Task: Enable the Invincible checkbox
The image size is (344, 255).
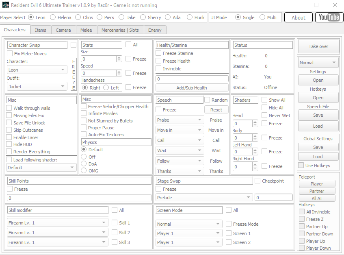Action: click(169, 69)
